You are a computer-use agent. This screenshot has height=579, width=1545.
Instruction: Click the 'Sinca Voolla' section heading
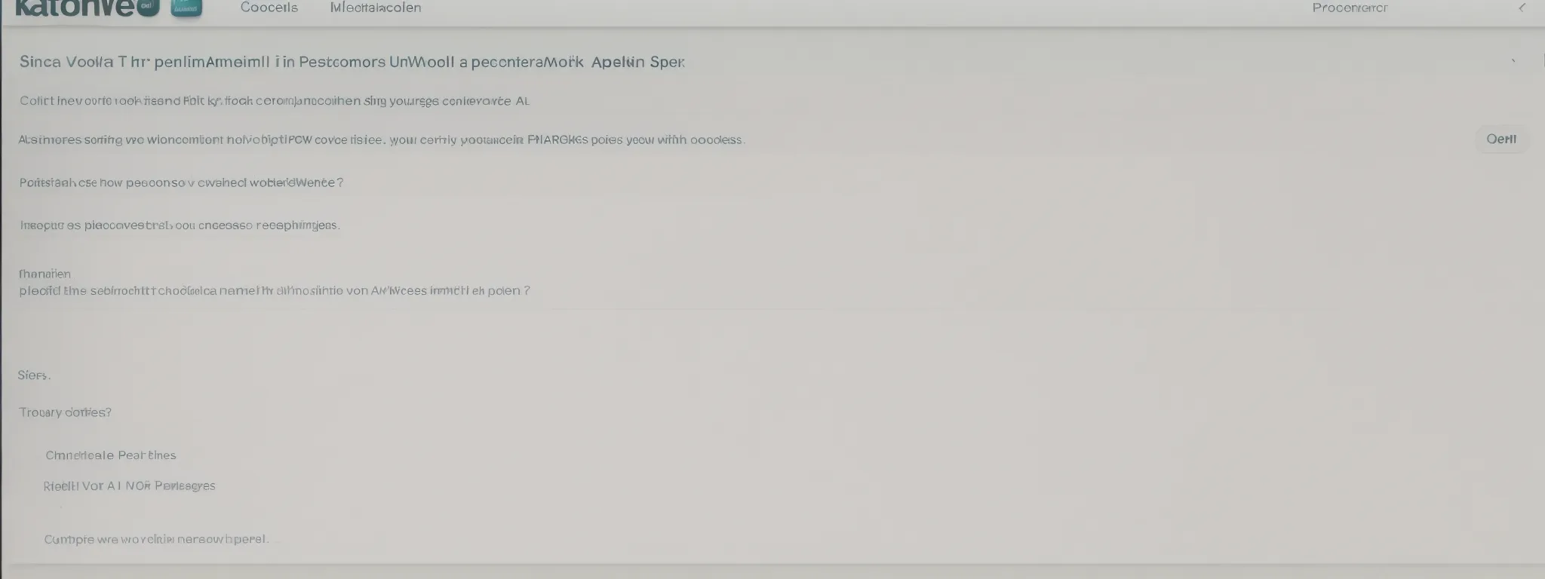[352, 62]
